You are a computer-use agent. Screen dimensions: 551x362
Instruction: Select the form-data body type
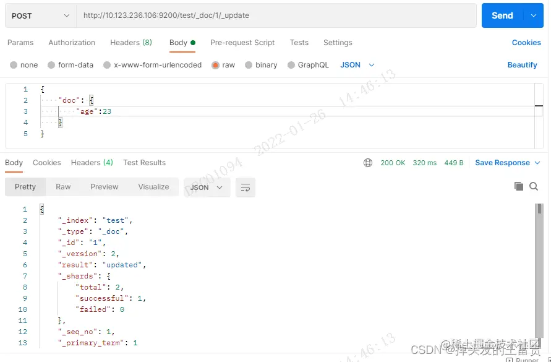point(70,65)
